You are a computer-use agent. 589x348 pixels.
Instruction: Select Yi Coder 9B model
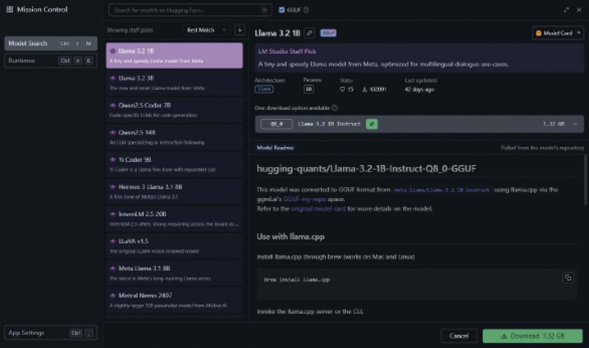click(174, 164)
